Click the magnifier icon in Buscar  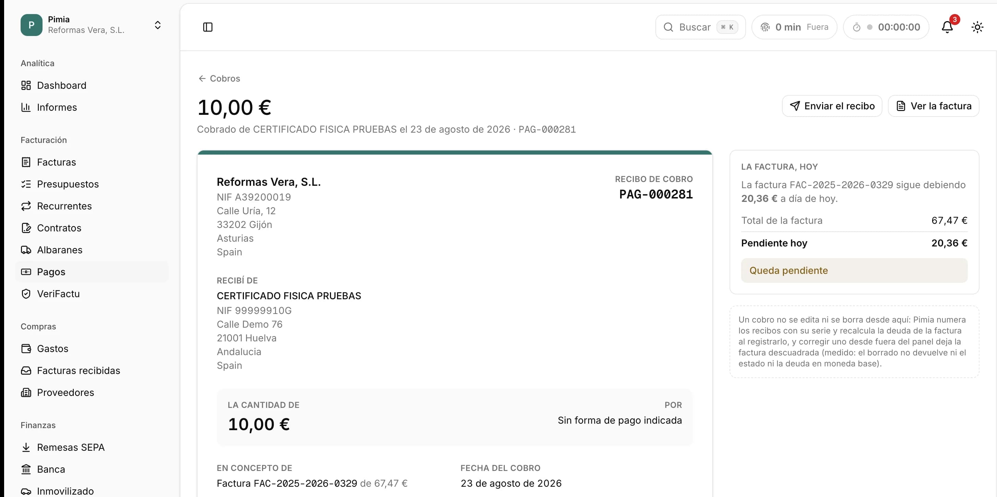668,27
